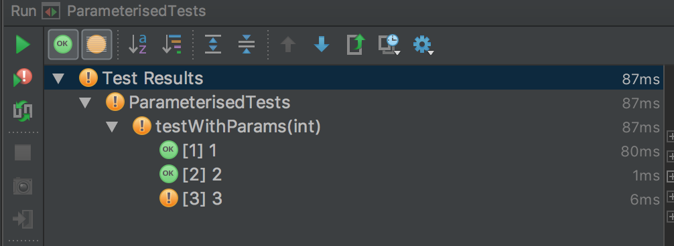Select testWithParams(int) row

(x=353, y=126)
